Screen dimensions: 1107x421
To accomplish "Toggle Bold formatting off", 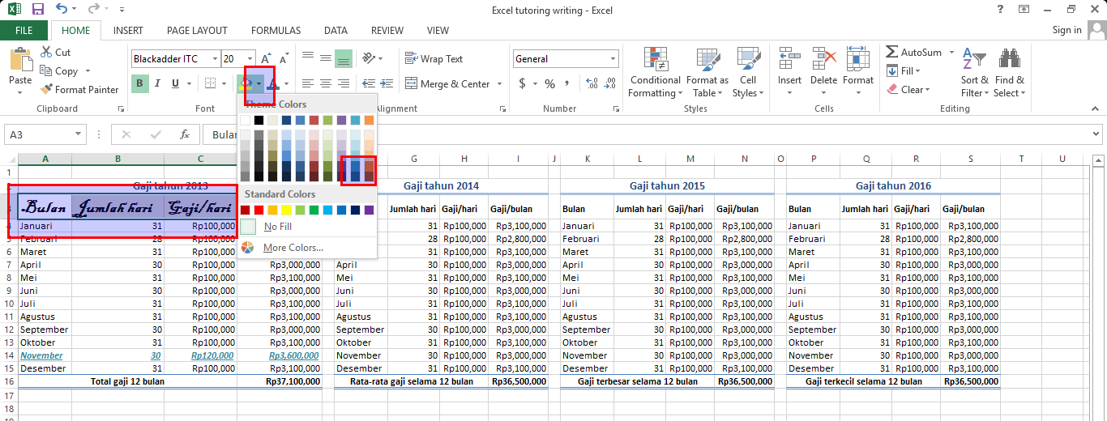I will pos(139,83).
